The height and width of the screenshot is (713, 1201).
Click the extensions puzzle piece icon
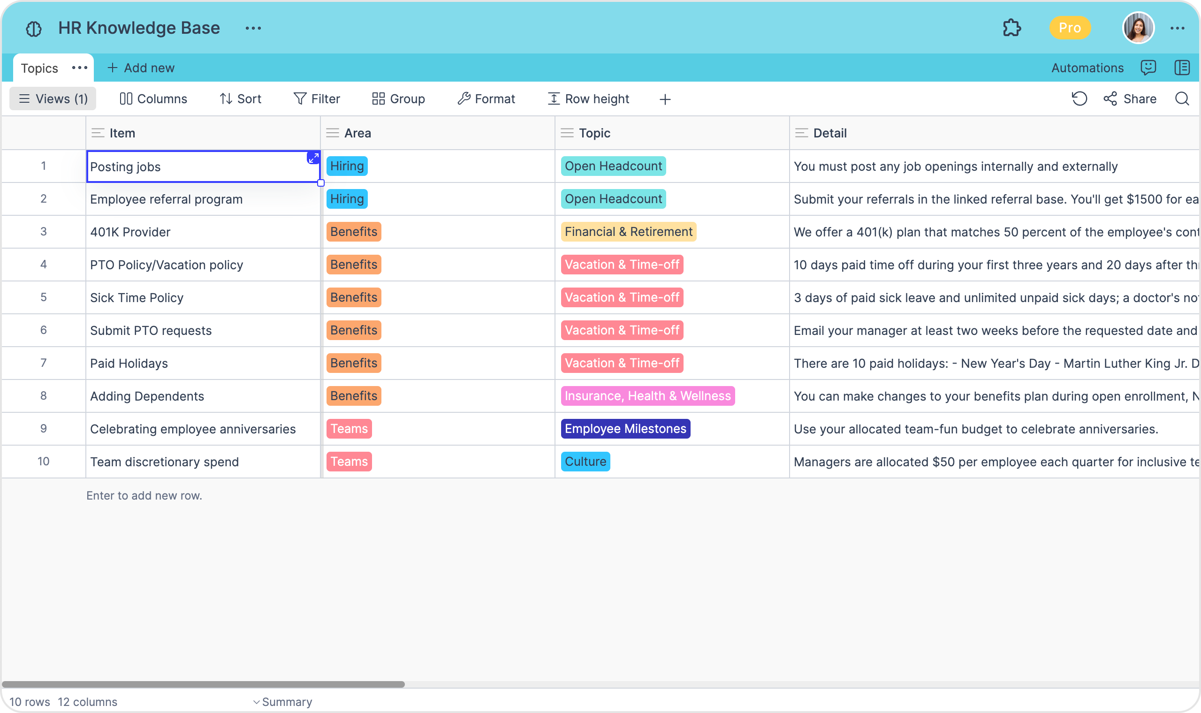point(1012,28)
